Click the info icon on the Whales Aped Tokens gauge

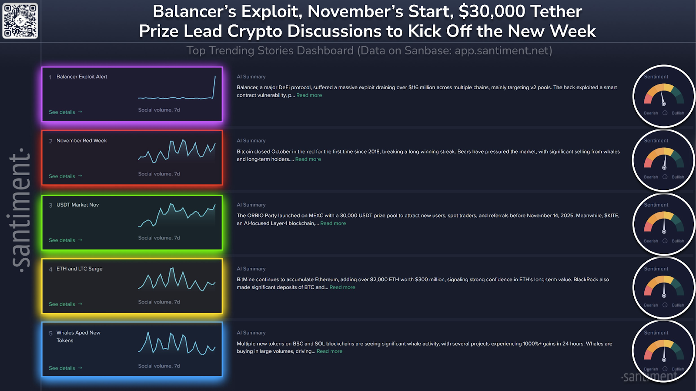coord(664,368)
